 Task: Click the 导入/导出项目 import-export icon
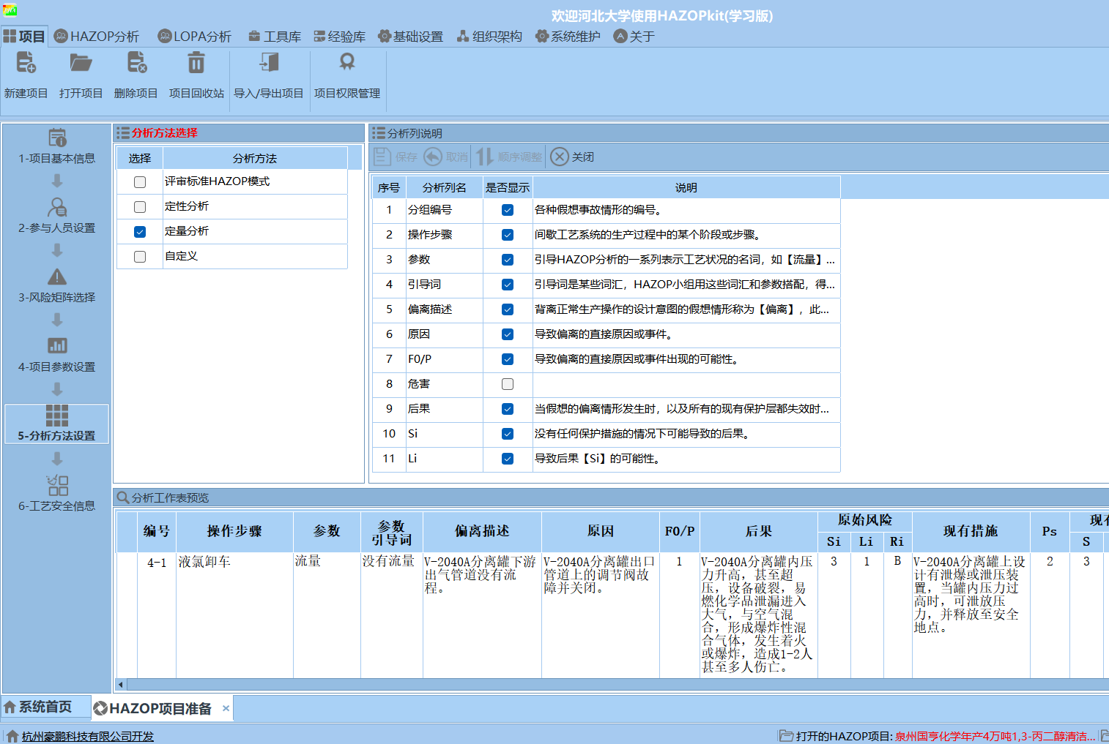269,63
